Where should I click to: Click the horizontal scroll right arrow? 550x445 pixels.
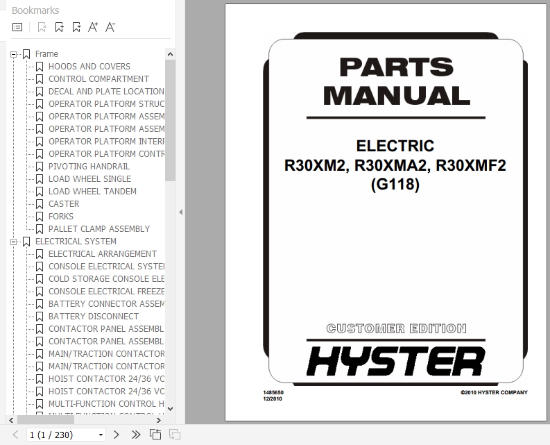pyautogui.click(x=159, y=420)
